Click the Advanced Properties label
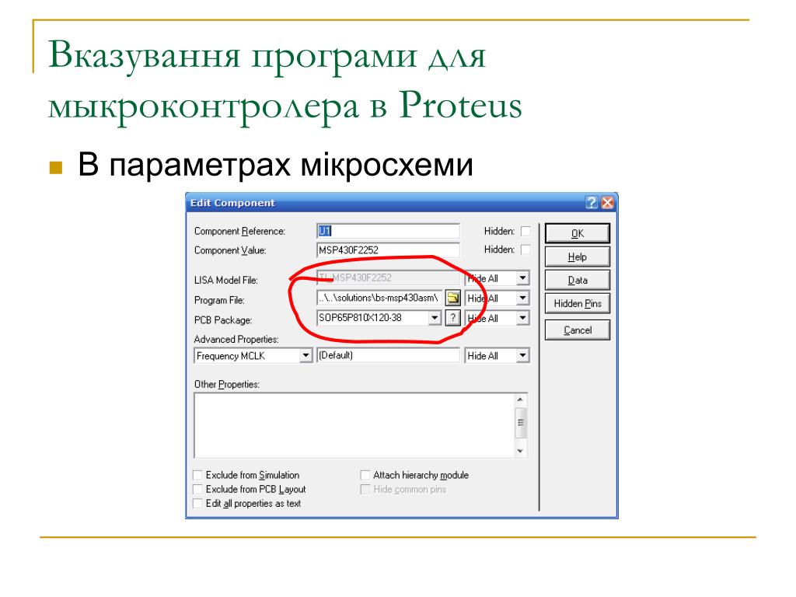This screenshot has width=796, height=597. pyautogui.click(x=236, y=339)
